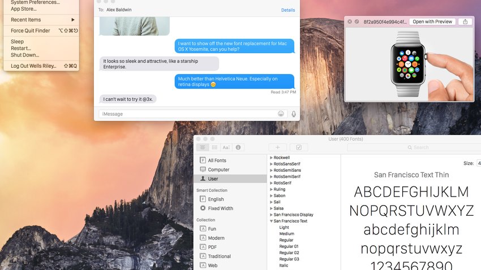The height and width of the screenshot is (270, 481).
Task: Choose Force Quit Finder from Apple menu
Action: click(x=41, y=31)
